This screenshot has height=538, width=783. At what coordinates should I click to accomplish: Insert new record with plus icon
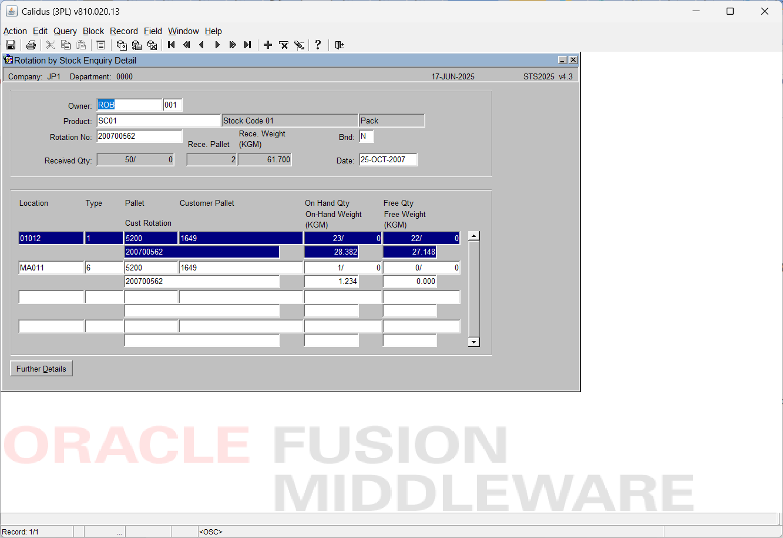[268, 45]
